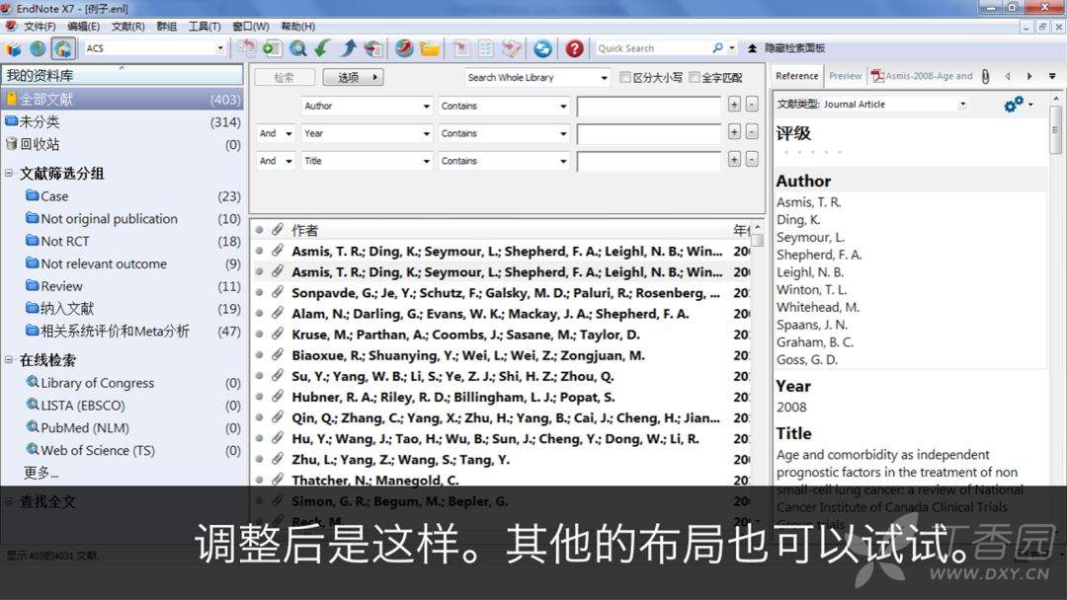
Task: Collapse the 文献筛选分组 group set
Action: [9, 174]
